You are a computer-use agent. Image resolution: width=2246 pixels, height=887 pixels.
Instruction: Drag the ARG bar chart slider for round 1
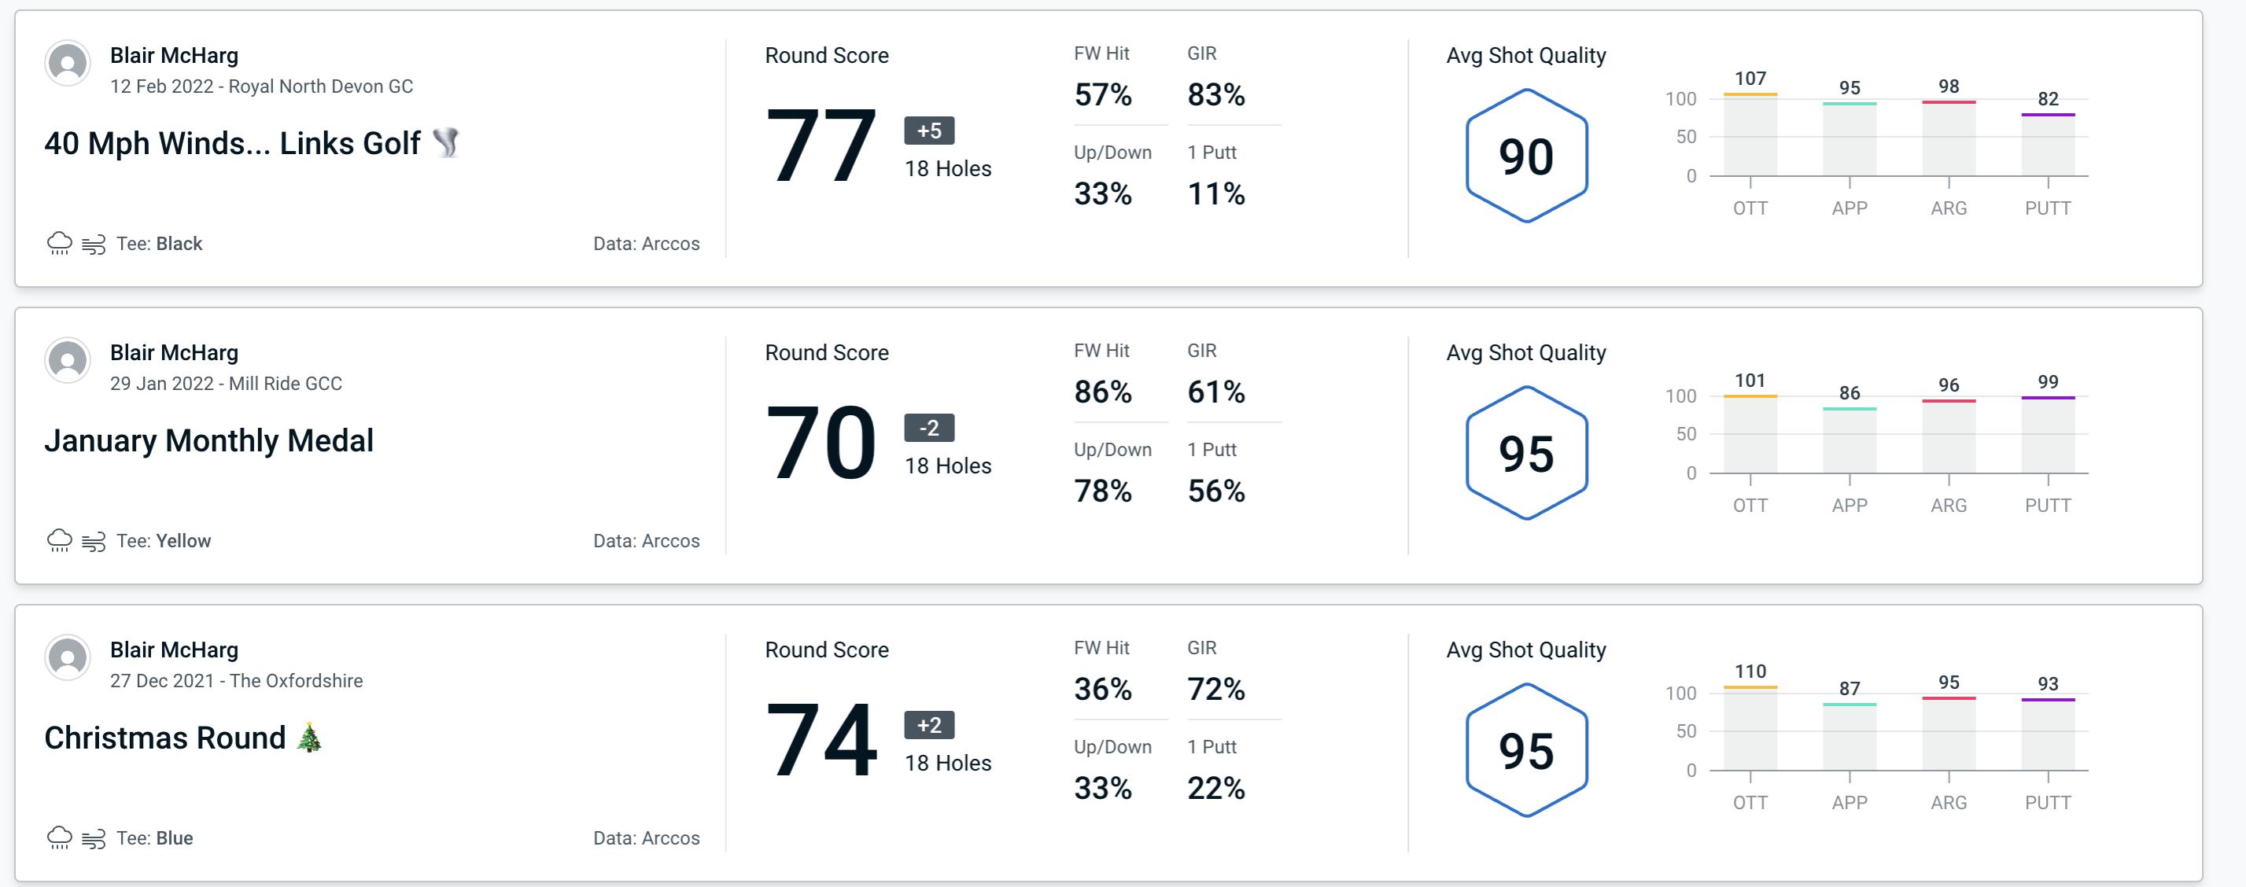1951,109
